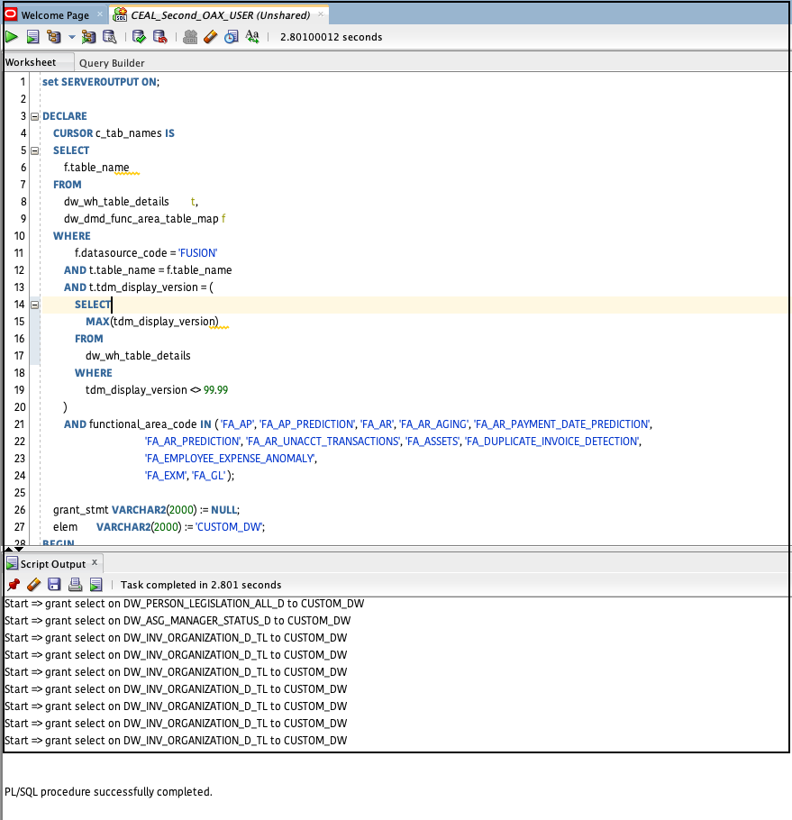Clear the script output with the eraser icon
The image size is (792, 820).
click(x=33, y=585)
